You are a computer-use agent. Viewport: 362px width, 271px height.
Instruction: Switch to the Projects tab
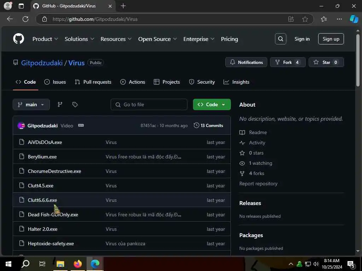click(167, 82)
